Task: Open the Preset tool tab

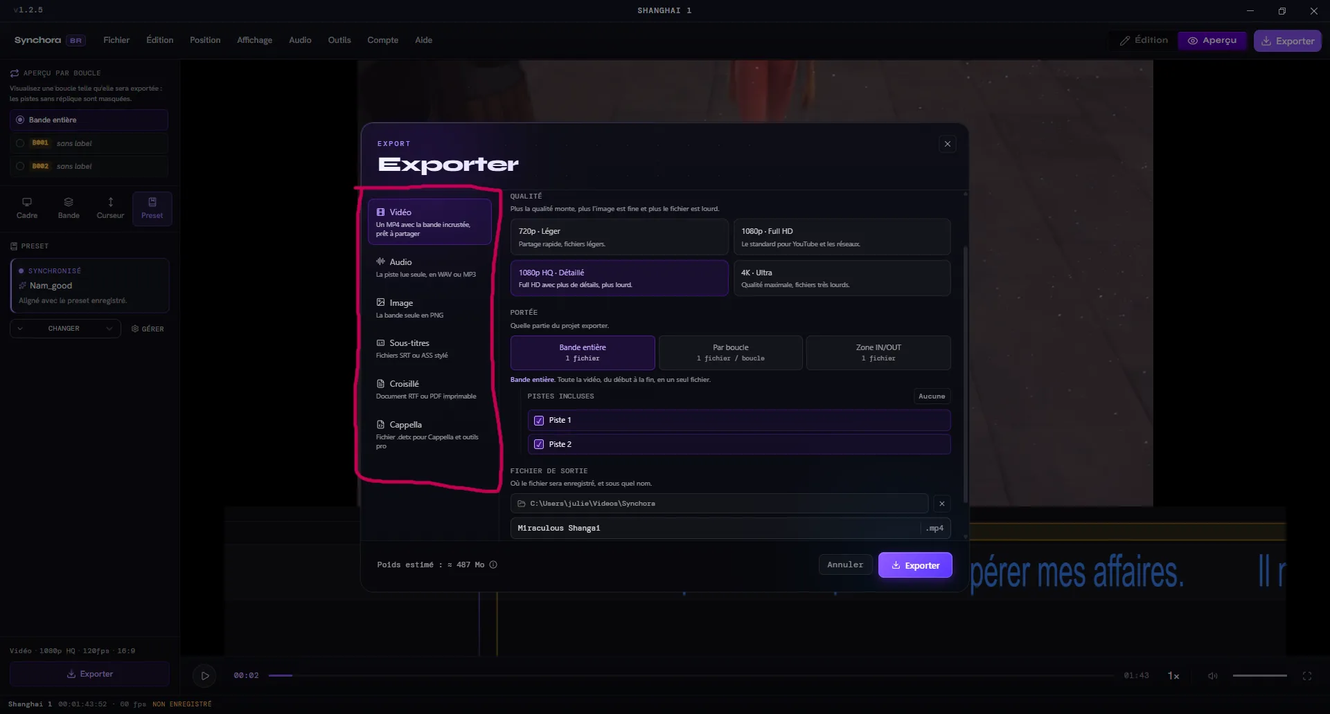Action: (x=152, y=208)
